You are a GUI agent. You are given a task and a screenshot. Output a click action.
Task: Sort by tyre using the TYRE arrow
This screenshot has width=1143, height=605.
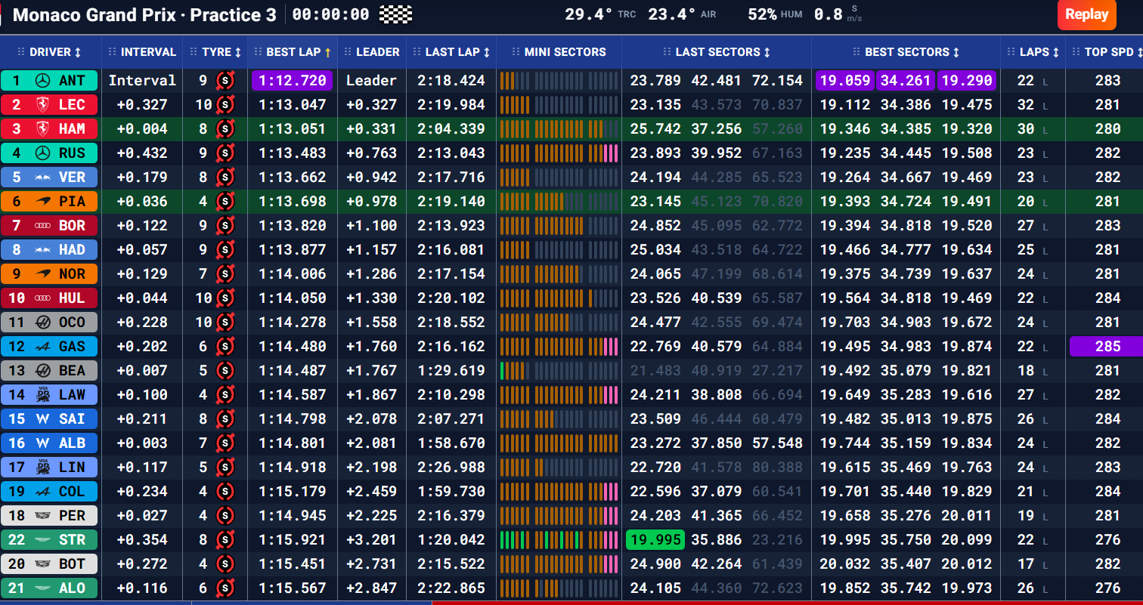(x=238, y=53)
